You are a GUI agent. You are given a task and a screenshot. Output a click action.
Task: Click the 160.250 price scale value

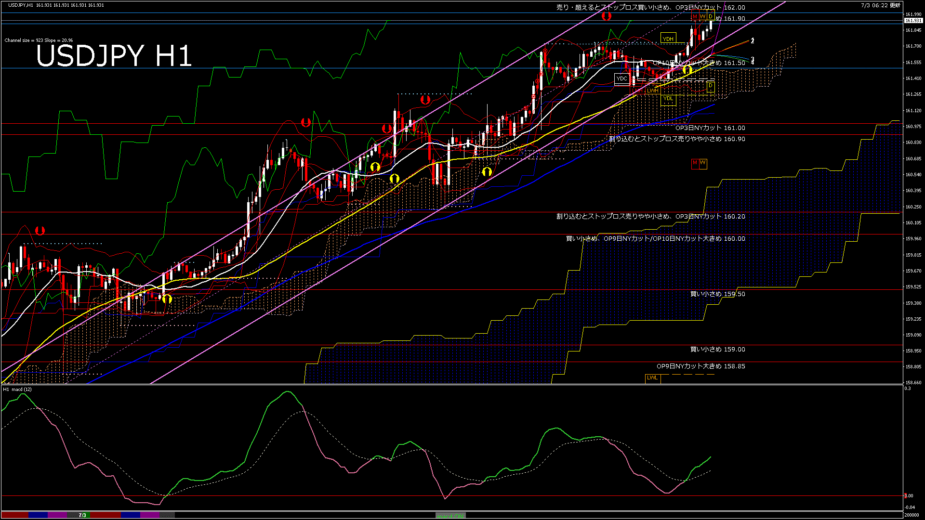[x=913, y=207]
